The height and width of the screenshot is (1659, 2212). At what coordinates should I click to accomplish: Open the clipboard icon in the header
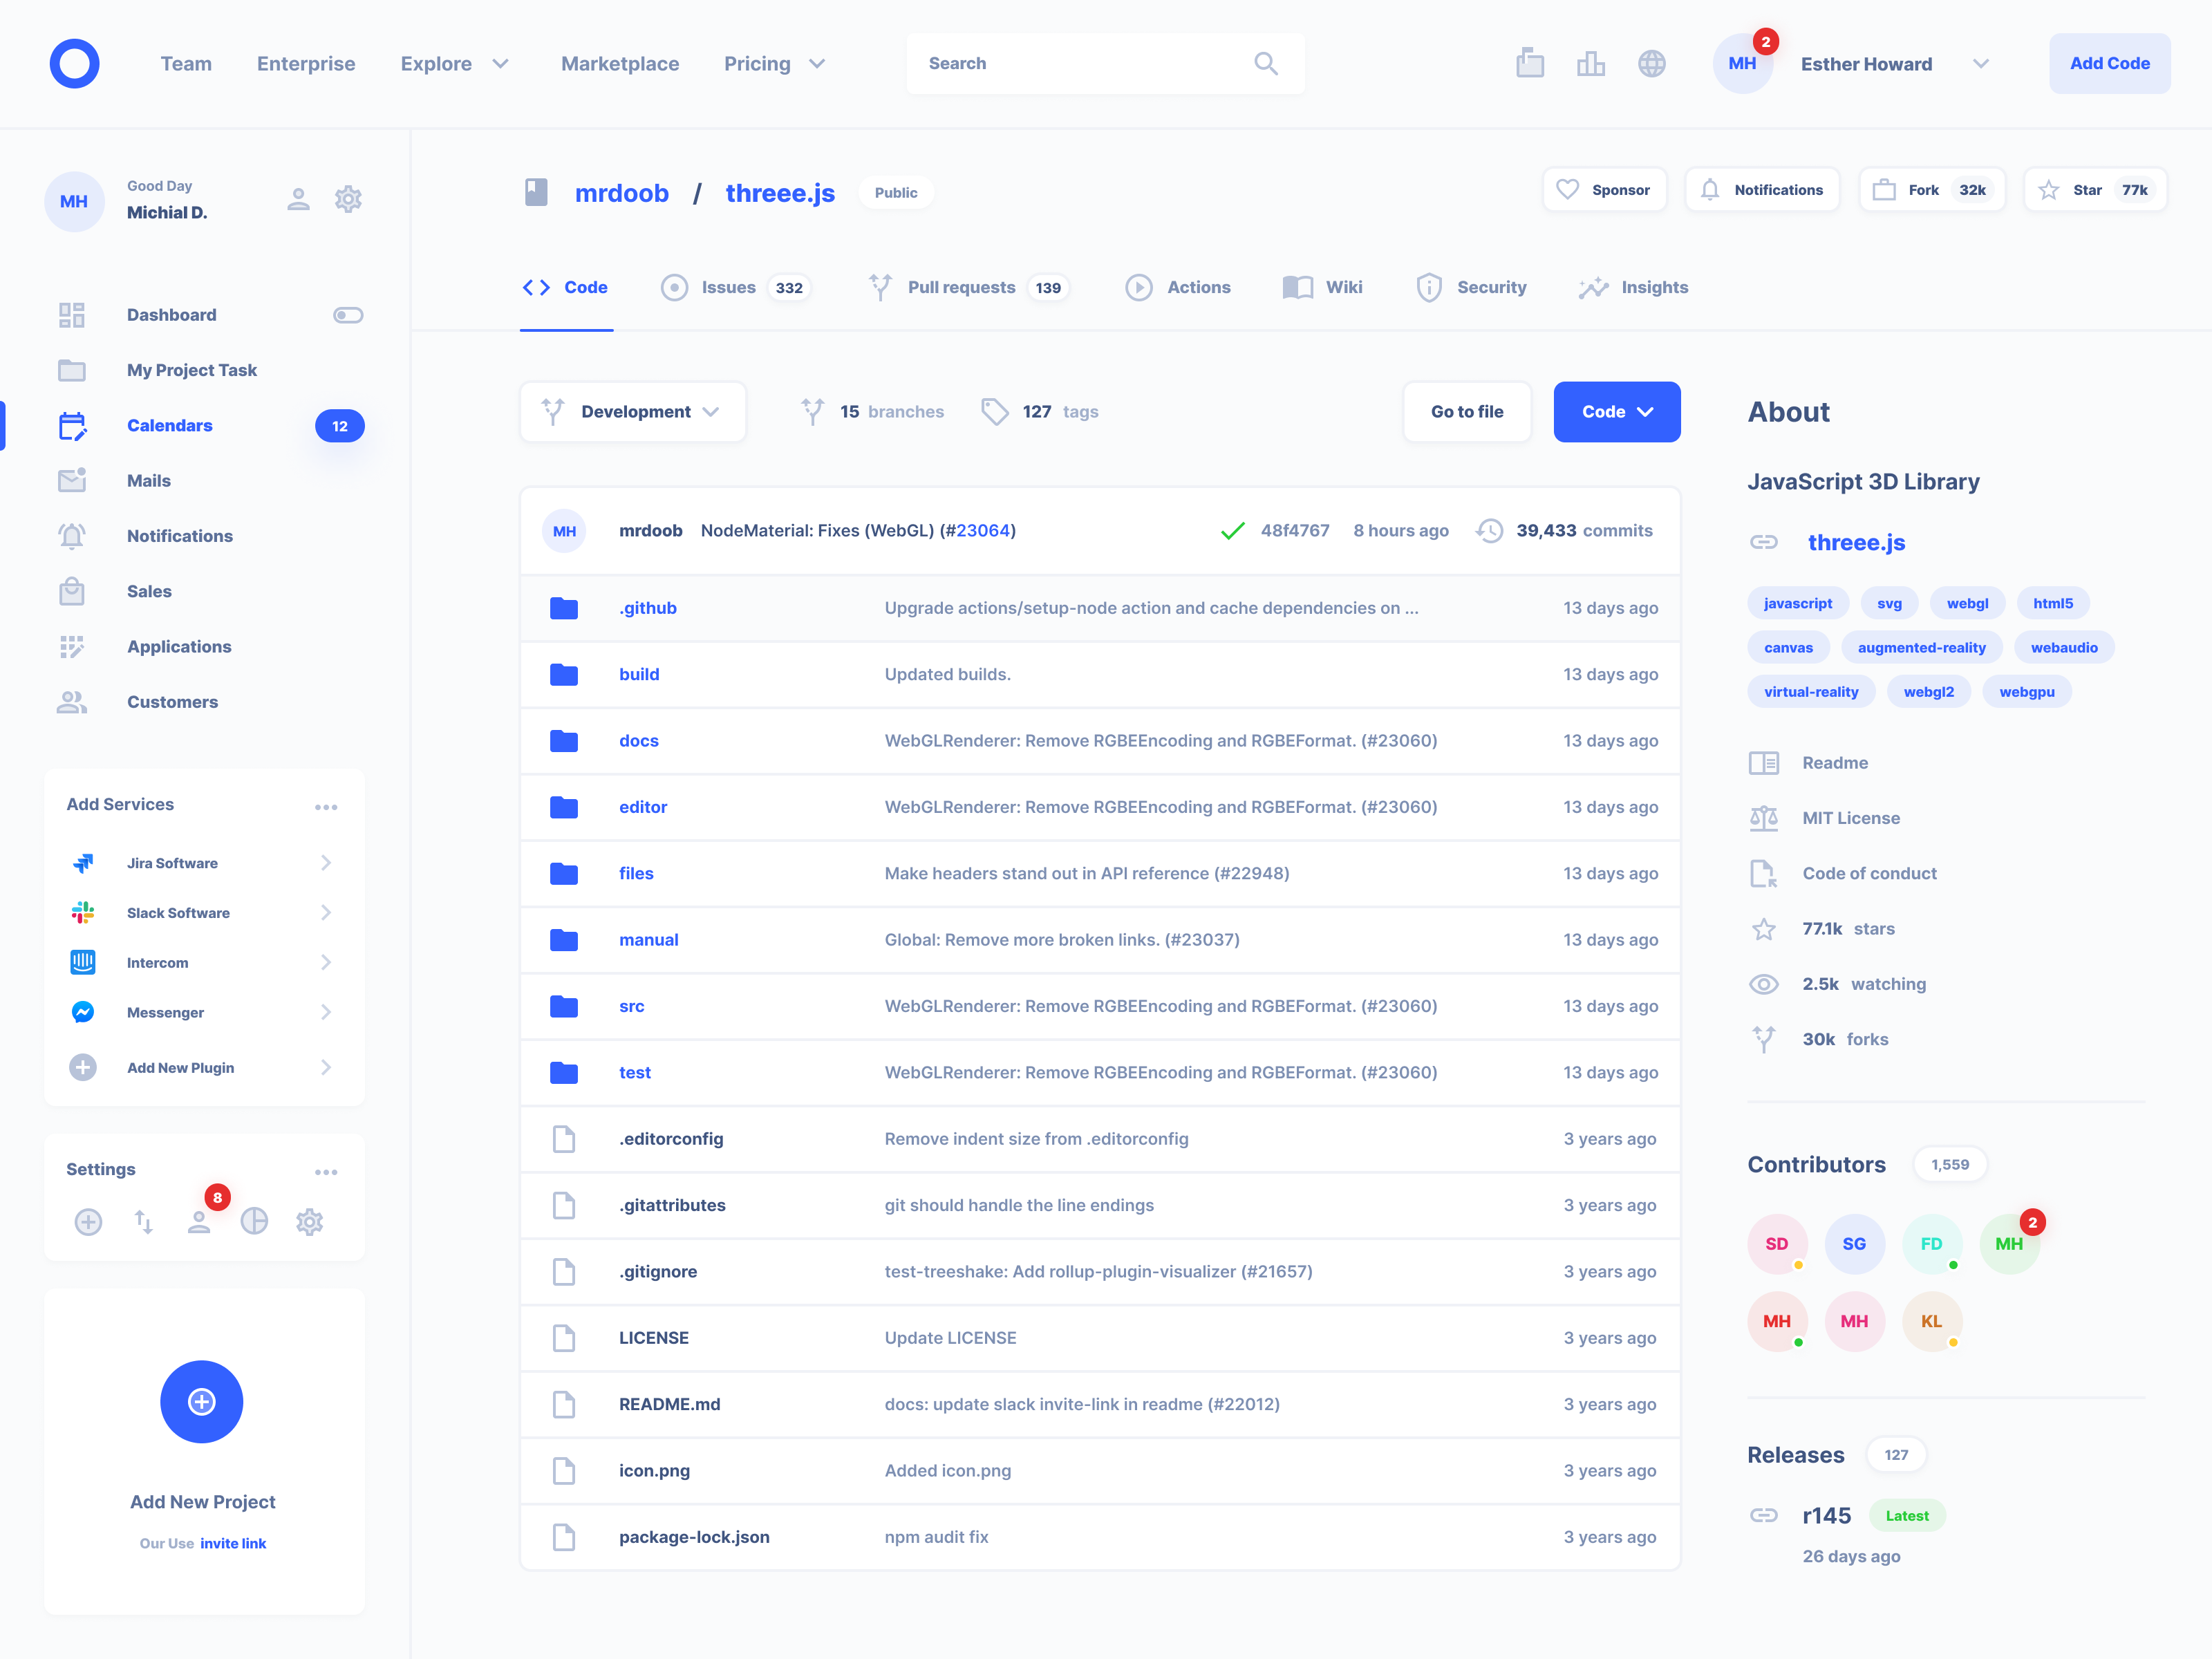[1529, 63]
